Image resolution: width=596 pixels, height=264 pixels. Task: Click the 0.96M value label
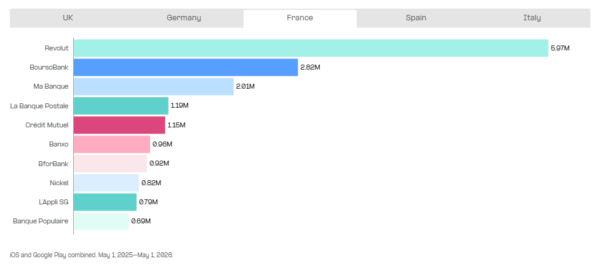162,144
